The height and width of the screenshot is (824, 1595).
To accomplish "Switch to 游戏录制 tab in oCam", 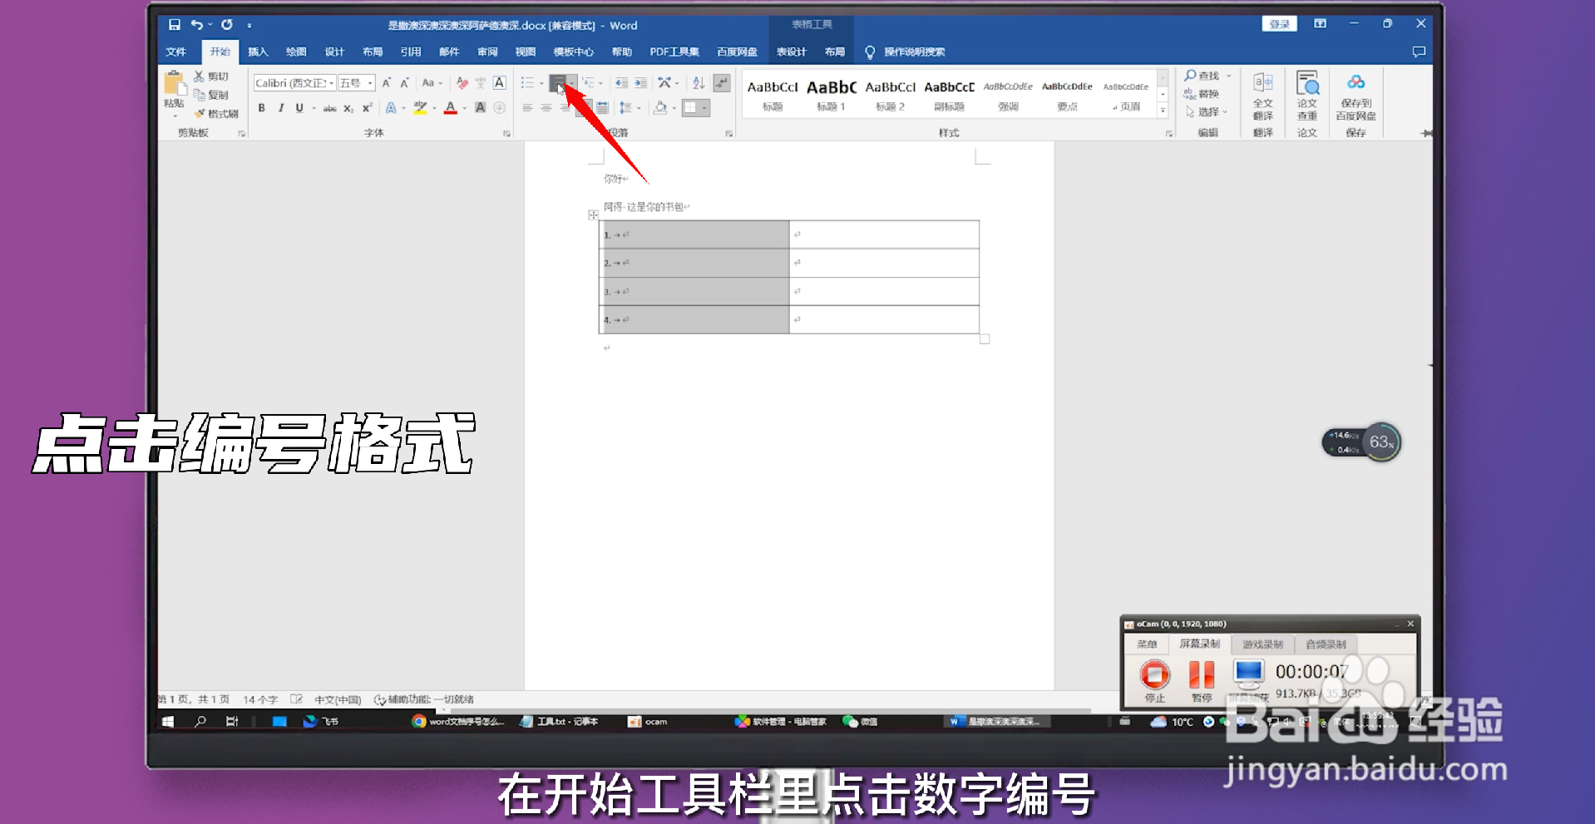I will point(1262,644).
